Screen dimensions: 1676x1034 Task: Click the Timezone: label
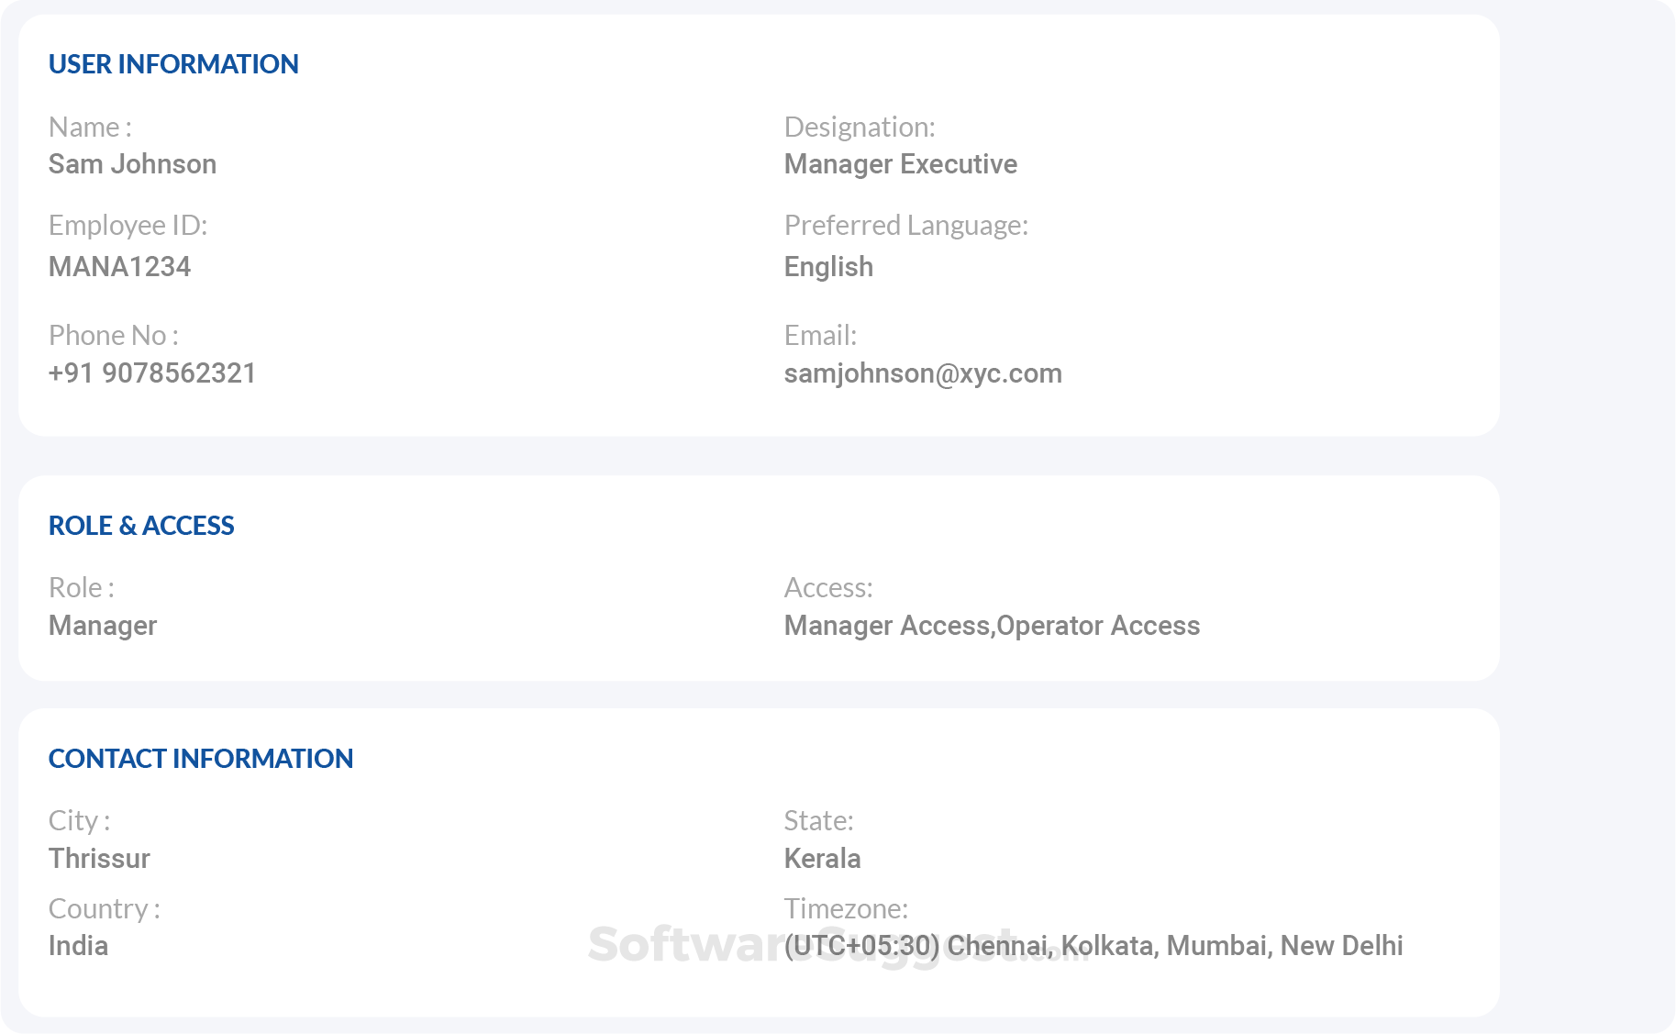846,909
